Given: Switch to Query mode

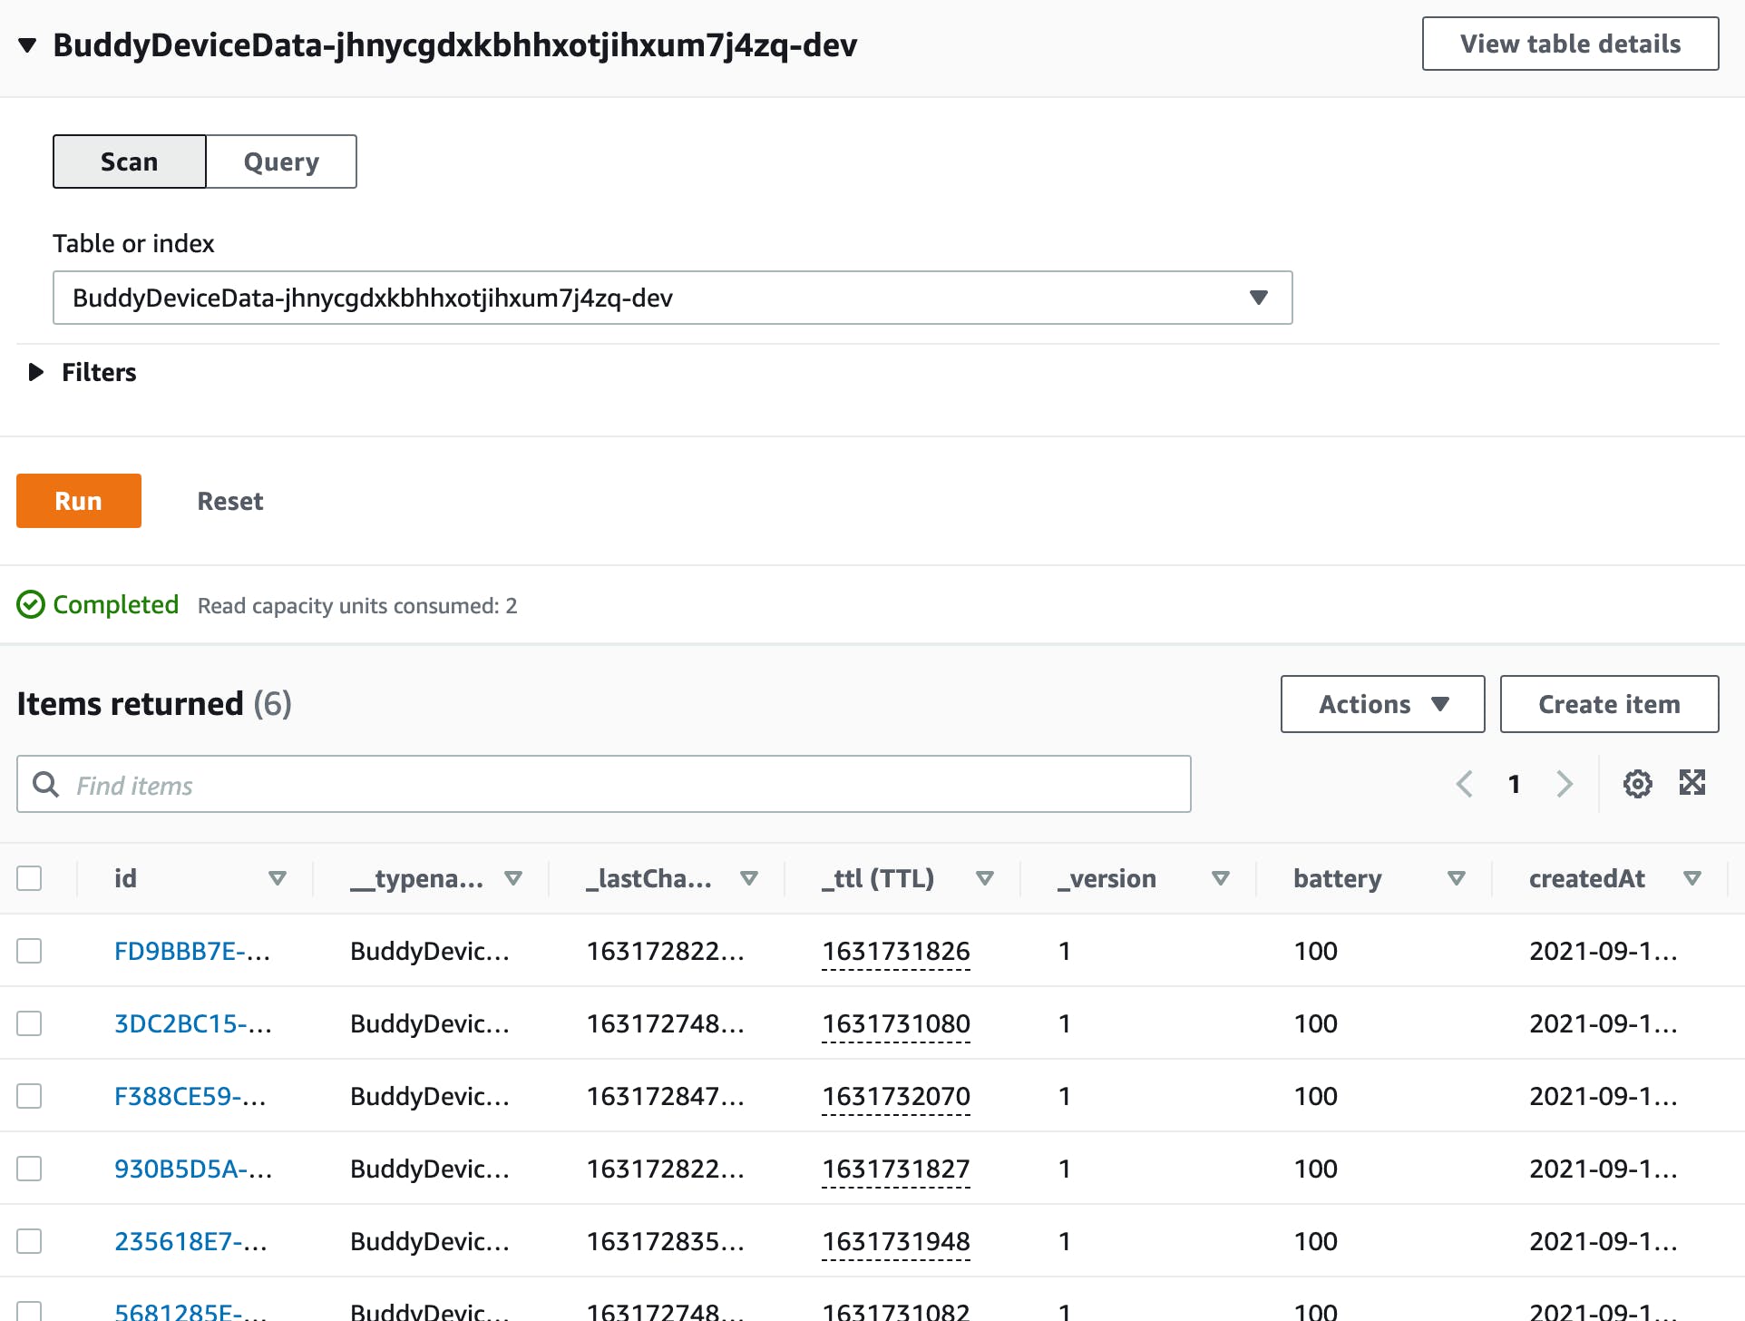Looking at the screenshot, I should coord(281,161).
